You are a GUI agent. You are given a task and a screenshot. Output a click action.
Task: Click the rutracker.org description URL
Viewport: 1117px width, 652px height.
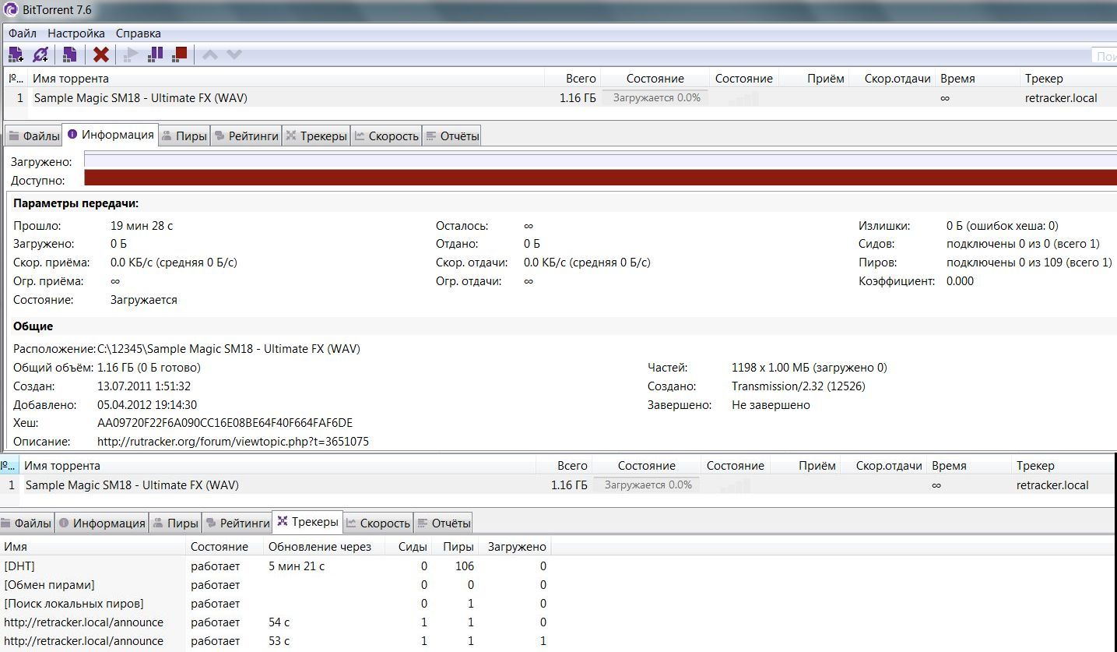pos(233,442)
